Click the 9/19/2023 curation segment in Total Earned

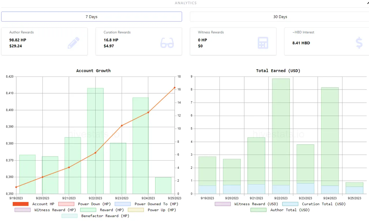coord(207,190)
